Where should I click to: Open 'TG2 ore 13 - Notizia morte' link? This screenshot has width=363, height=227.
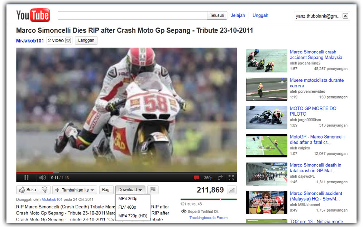(316, 221)
